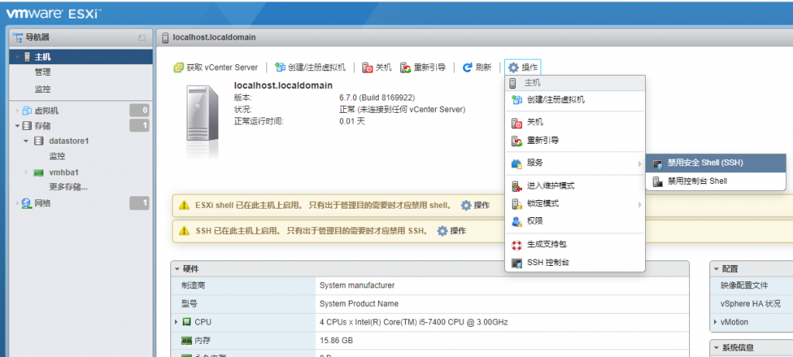Expand the vMotion row in Configuration

tap(716, 321)
